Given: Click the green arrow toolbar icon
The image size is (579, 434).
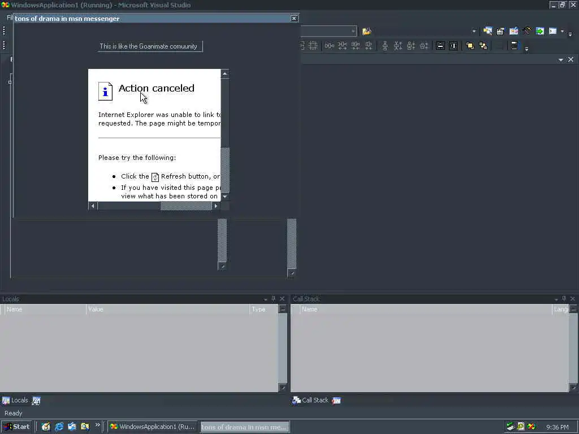Looking at the screenshot, I should point(540,32).
